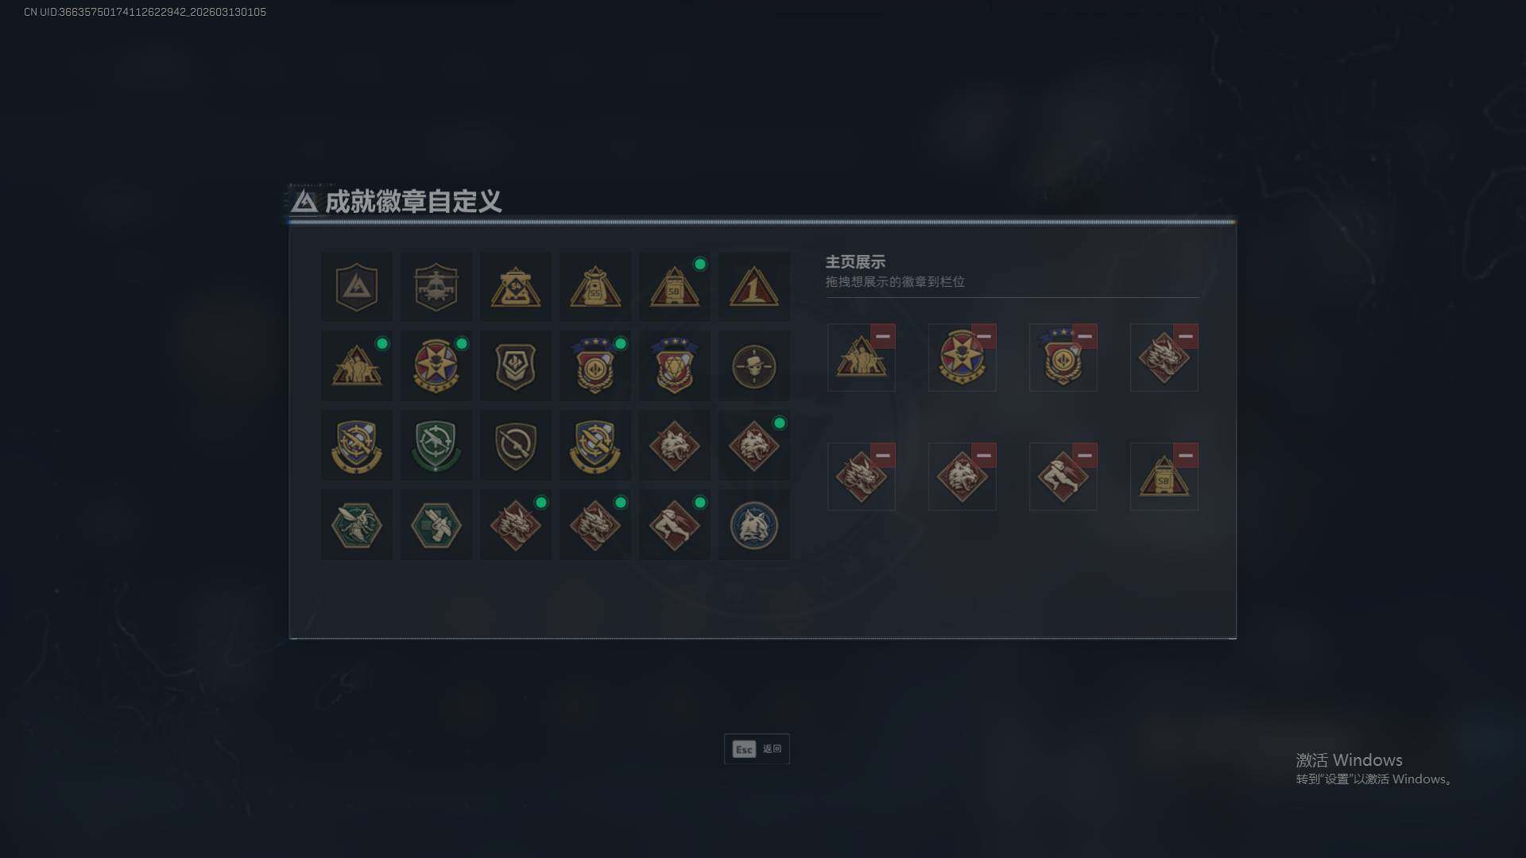Click the Esc 返回 back button

coord(757,749)
